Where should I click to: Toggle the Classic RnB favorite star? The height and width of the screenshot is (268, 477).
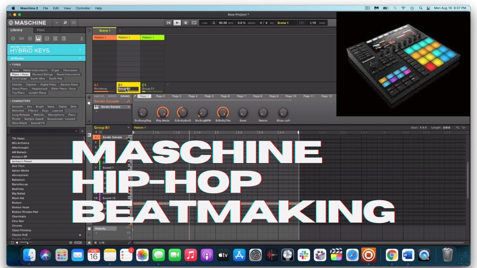point(80,235)
